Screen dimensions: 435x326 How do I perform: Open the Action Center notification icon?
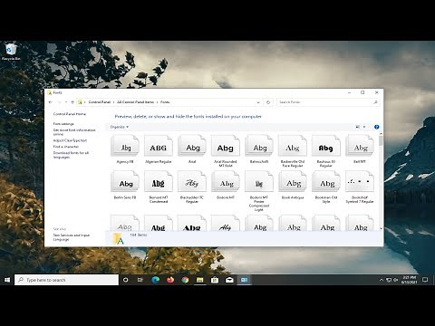pyautogui.click(x=425, y=280)
